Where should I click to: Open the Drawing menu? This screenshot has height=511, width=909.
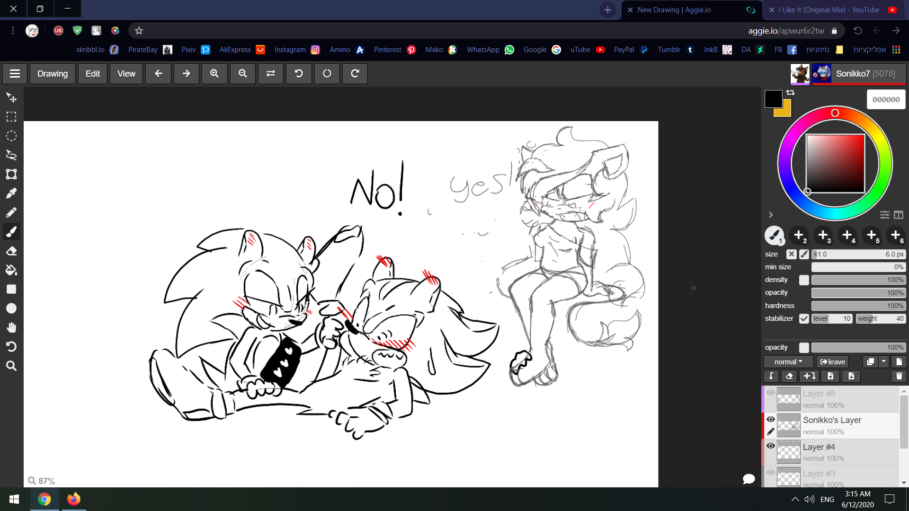click(53, 74)
